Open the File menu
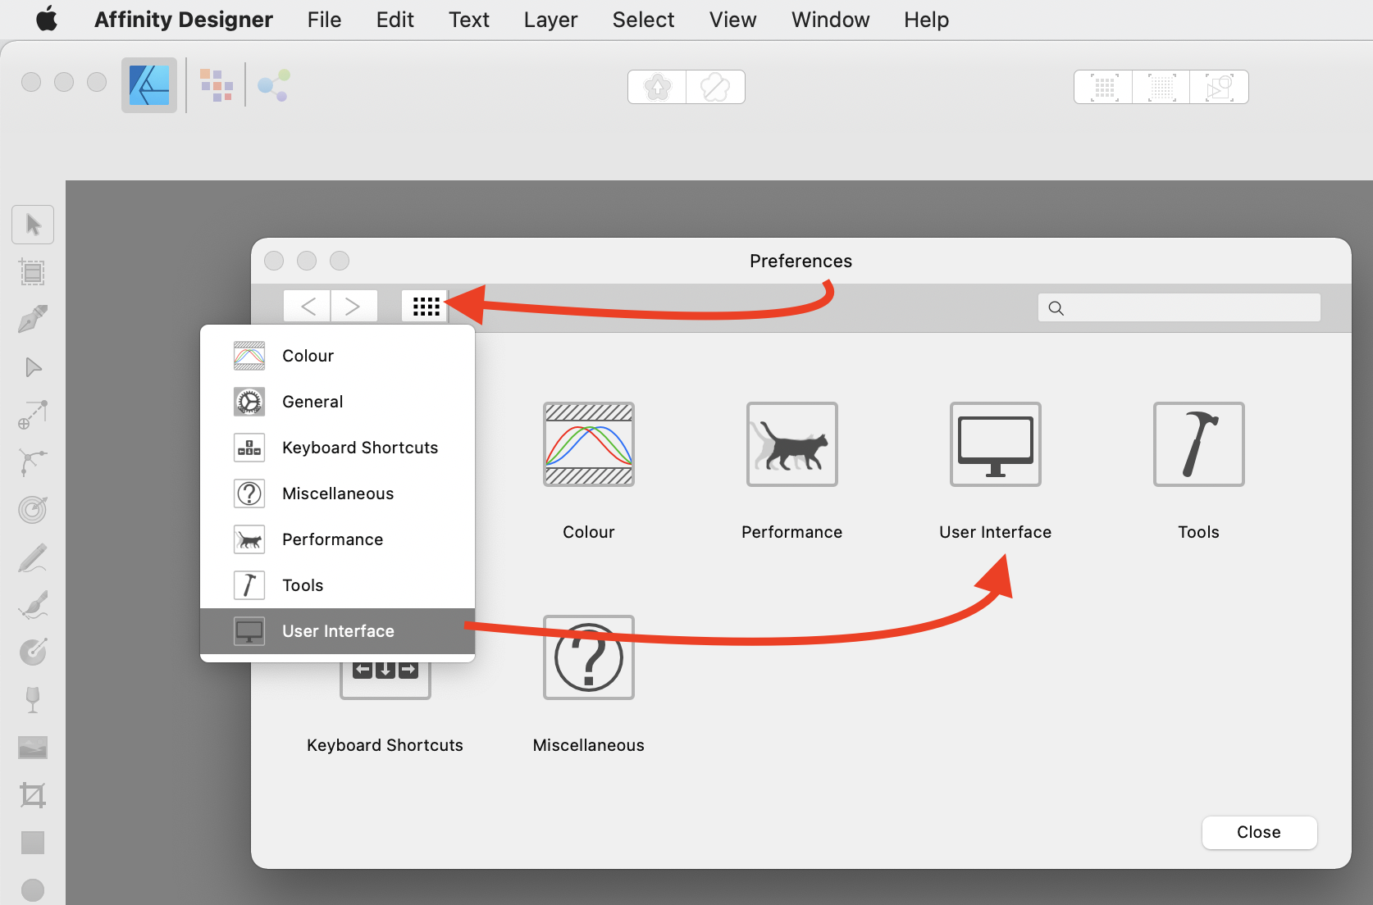The width and height of the screenshot is (1373, 905). click(x=325, y=20)
